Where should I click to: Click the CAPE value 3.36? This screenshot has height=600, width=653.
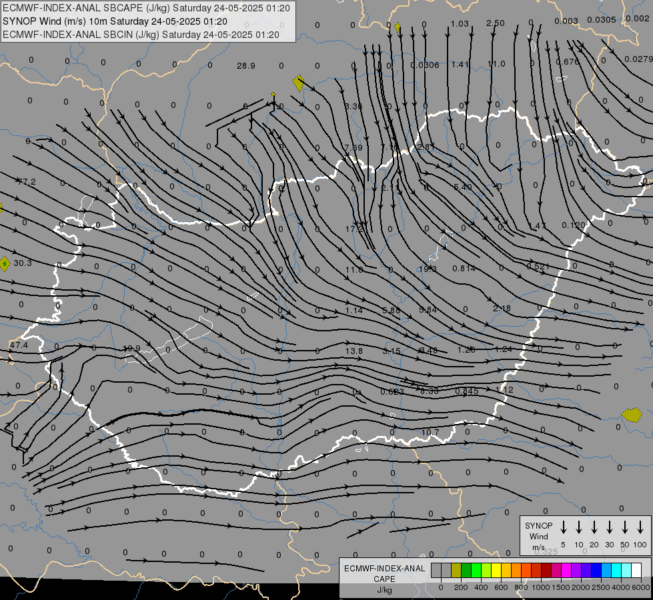(354, 106)
